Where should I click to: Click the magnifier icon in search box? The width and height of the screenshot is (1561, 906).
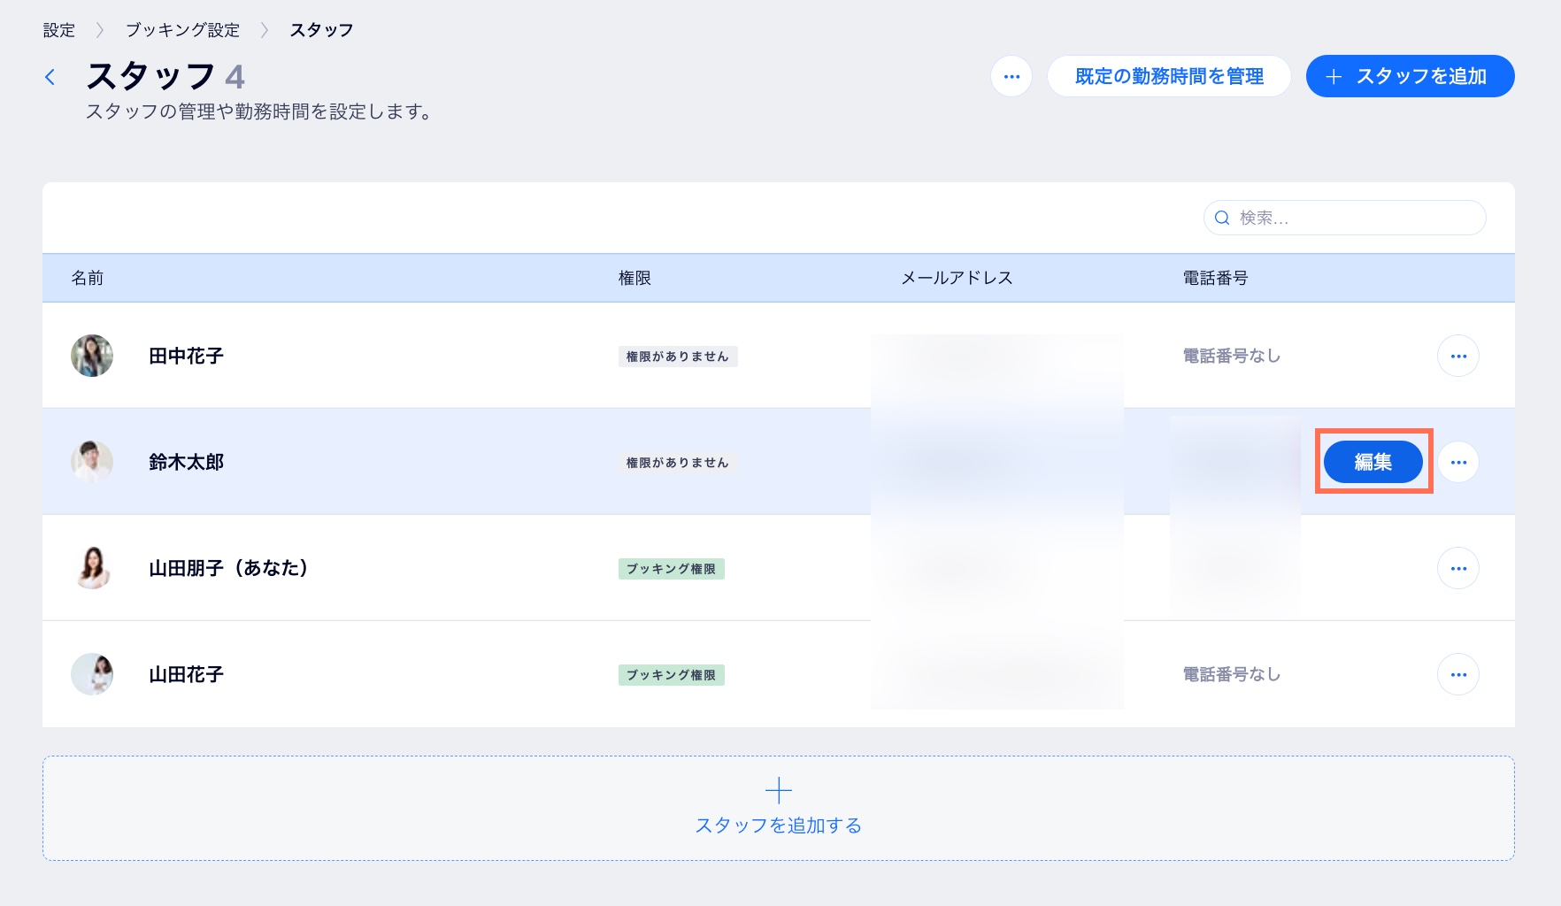(1222, 218)
